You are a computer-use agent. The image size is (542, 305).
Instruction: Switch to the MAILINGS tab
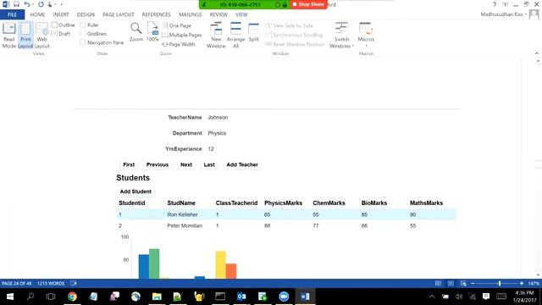pos(190,14)
